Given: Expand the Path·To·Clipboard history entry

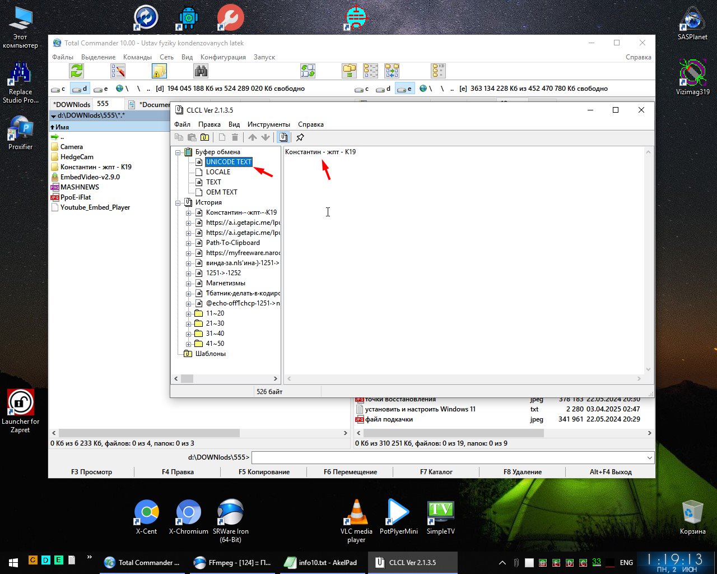Looking at the screenshot, I should [189, 243].
